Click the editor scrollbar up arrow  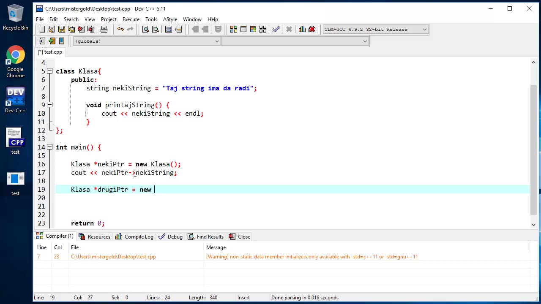coord(533,62)
